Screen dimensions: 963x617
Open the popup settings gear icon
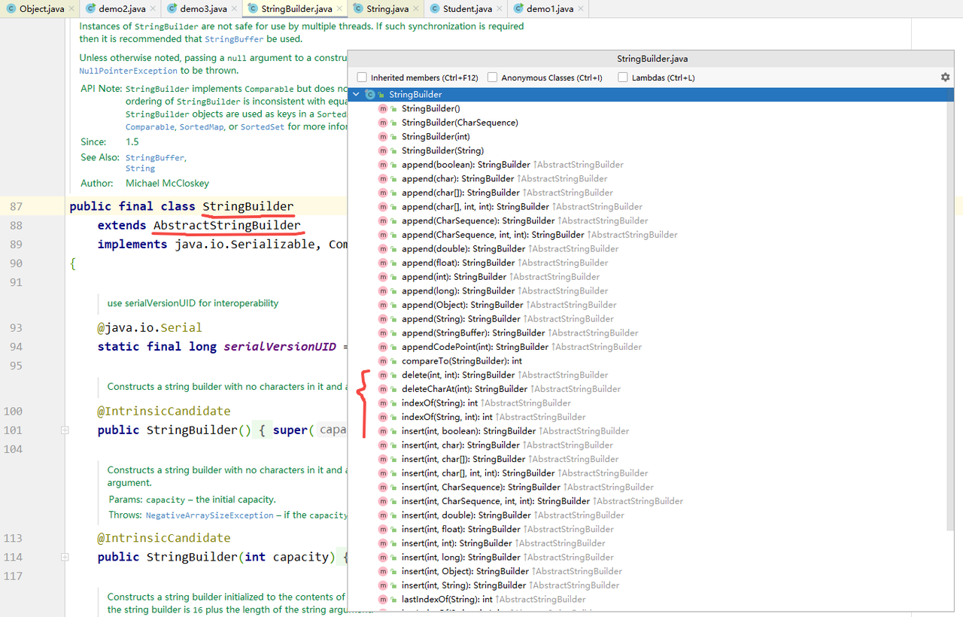tap(946, 77)
